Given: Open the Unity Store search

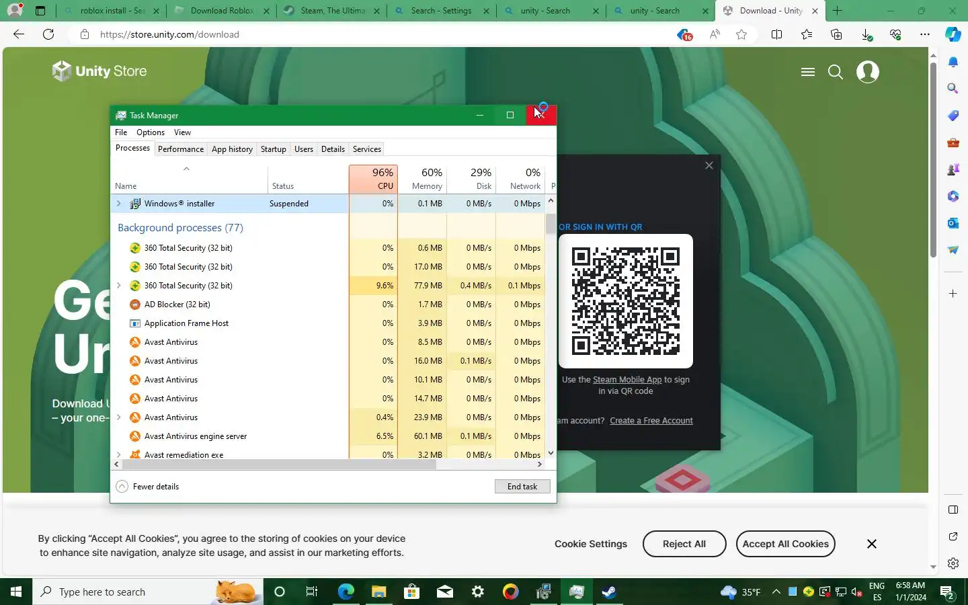Looking at the screenshot, I should [x=836, y=72].
